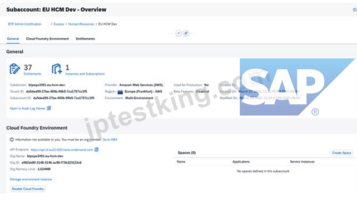
Task: Open the 37 Entitlements link
Action: point(33,74)
